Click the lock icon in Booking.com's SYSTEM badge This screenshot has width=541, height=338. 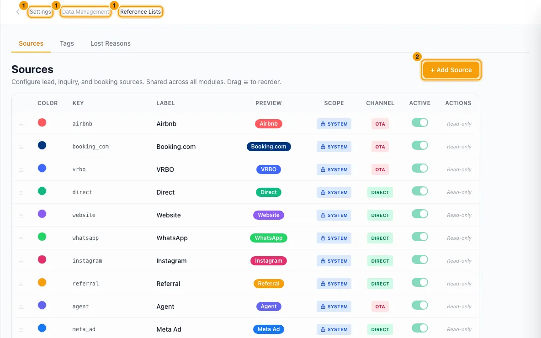tap(323, 147)
